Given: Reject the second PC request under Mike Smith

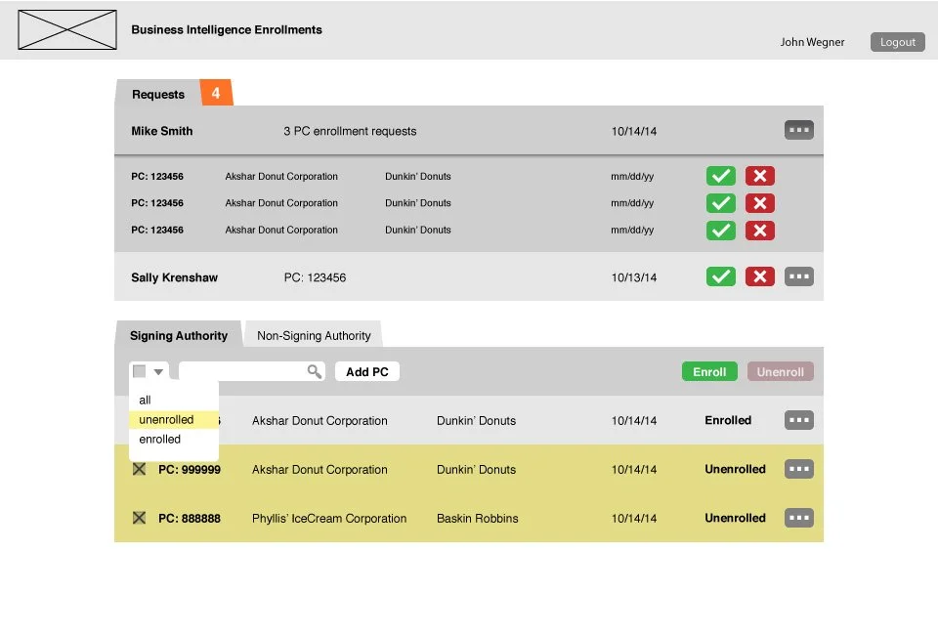Looking at the screenshot, I should coord(760,202).
